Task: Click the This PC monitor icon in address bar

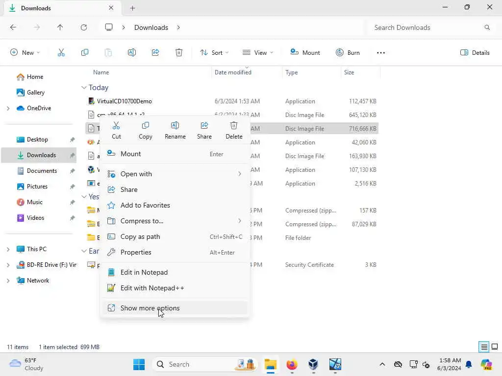Action: 109,27
